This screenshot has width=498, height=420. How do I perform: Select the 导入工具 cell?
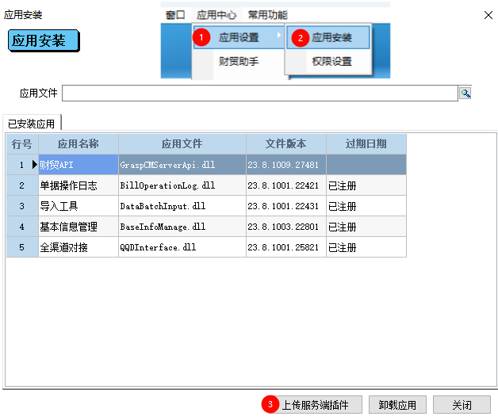(x=79, y=206)
